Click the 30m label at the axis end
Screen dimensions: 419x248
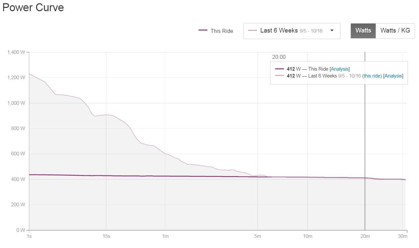403,237
